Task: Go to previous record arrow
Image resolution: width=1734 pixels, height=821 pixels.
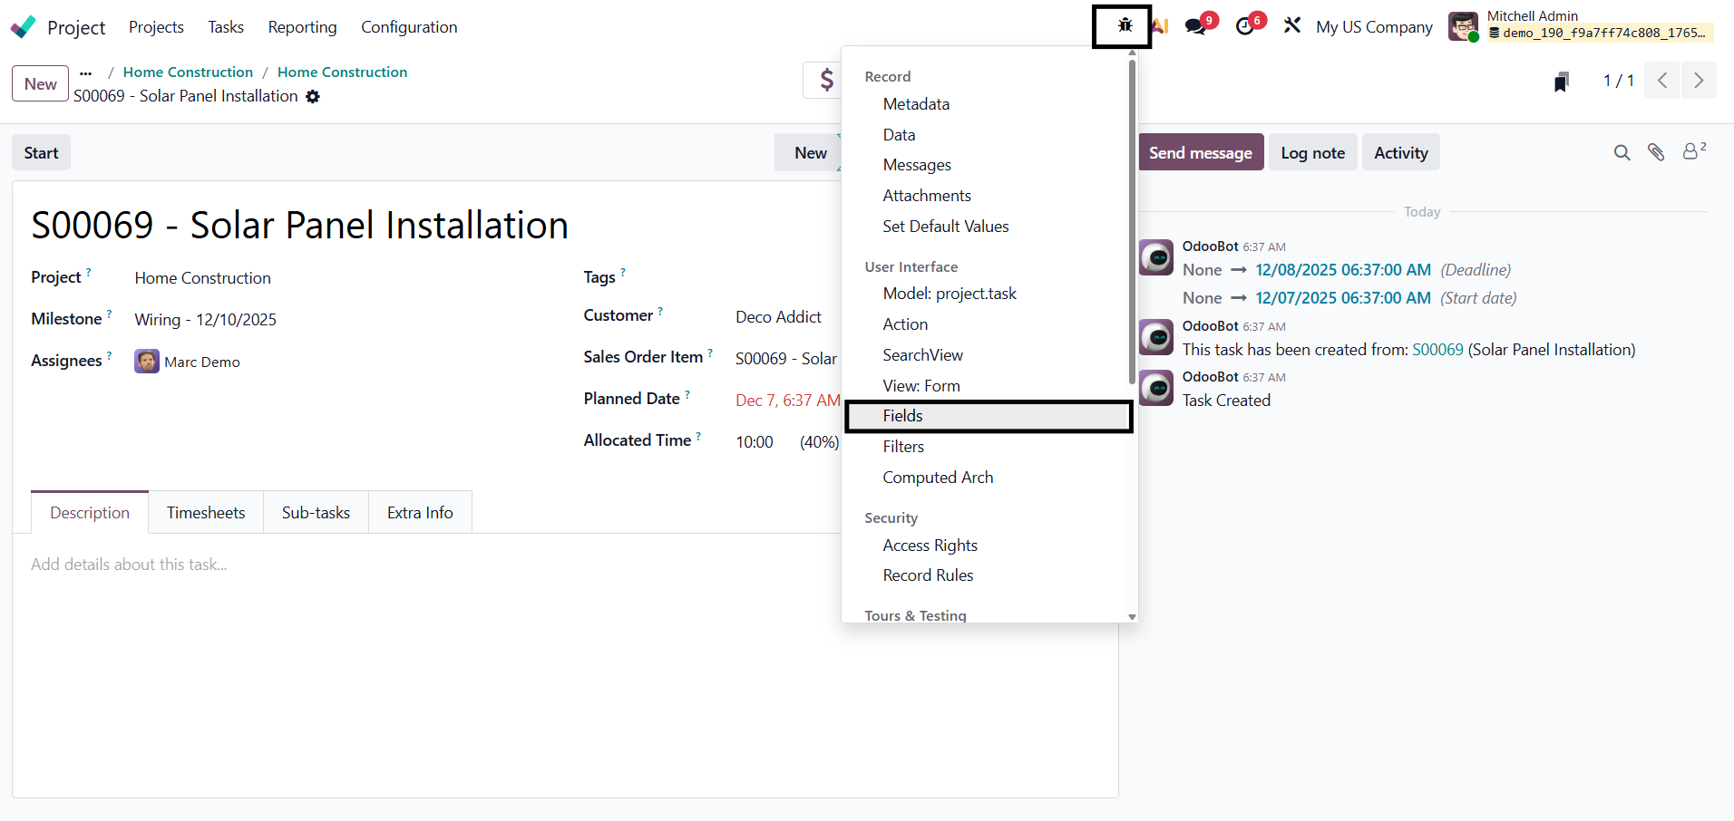Action: pyautogui.click(x=1662, y=81)
